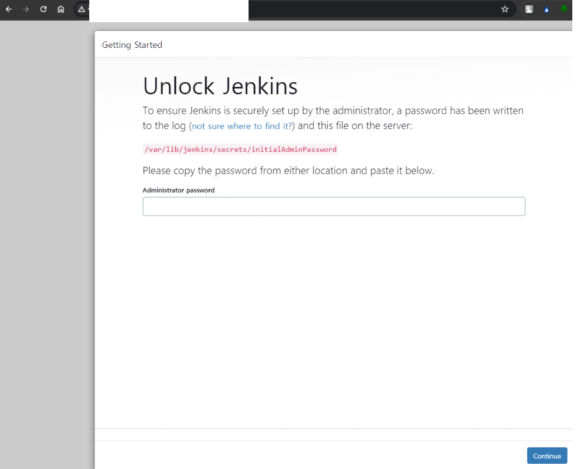The height and width of the screenshot is (469, 577).
Task: Open the gray extension icon in toolbar
Action: [529, 9]
